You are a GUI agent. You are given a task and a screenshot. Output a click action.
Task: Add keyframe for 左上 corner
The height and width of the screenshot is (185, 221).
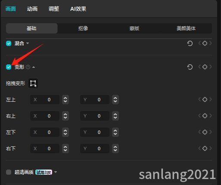tap(205, 100)
